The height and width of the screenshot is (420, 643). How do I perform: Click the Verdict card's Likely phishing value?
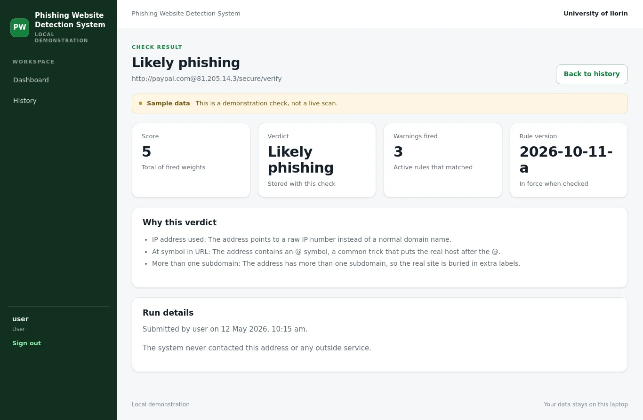tap(301, 159)
